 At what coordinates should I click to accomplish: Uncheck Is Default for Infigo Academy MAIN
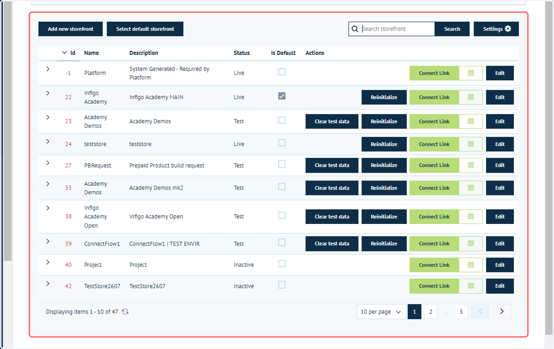point(282,96)
